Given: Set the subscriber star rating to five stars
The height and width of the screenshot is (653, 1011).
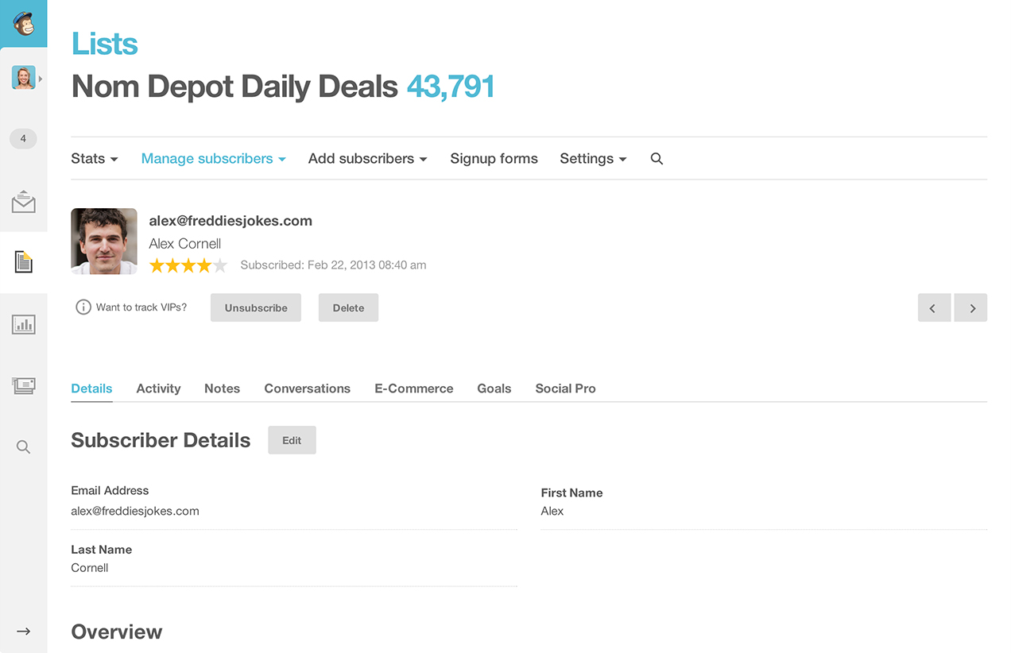Looking at the screenshot, I should (220, 265).
